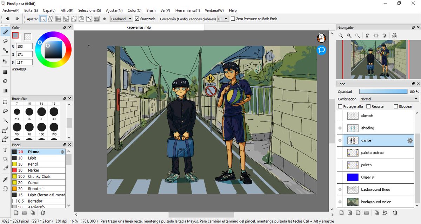Open the Capa menu
This screenshot has width=421, height=224.
coord(49,10)
